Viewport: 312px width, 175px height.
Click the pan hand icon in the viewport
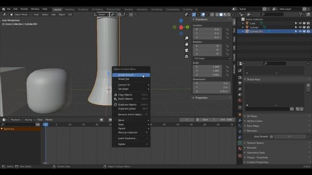(x=186, y=44)
